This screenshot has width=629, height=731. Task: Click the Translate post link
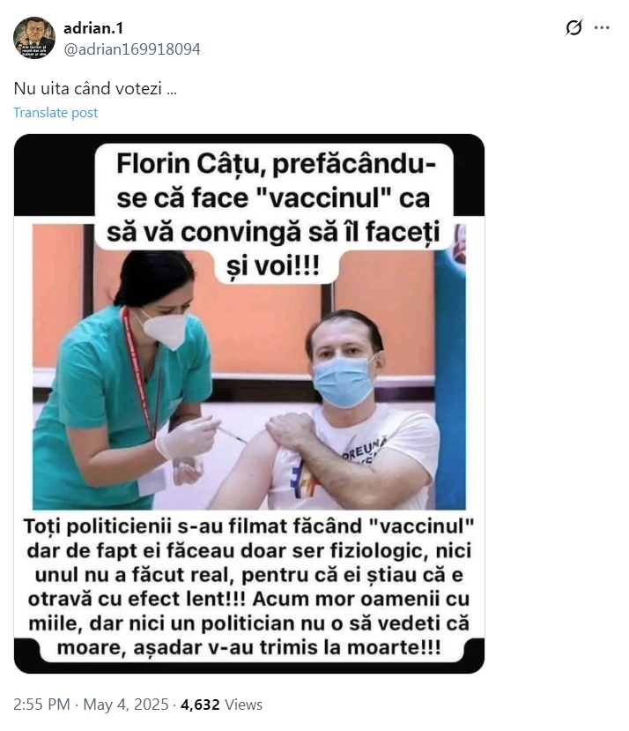click(55, 112)
